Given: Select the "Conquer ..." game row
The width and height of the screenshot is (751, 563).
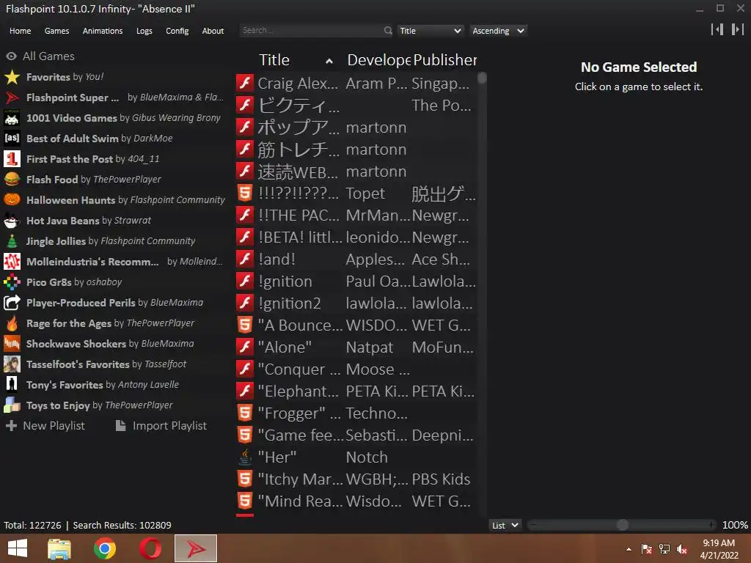Looking at the screenshot, I should point(356,369).
